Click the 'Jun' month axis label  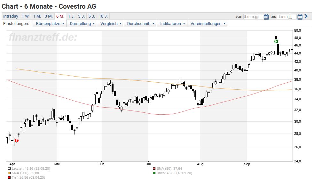click(102, 164)
